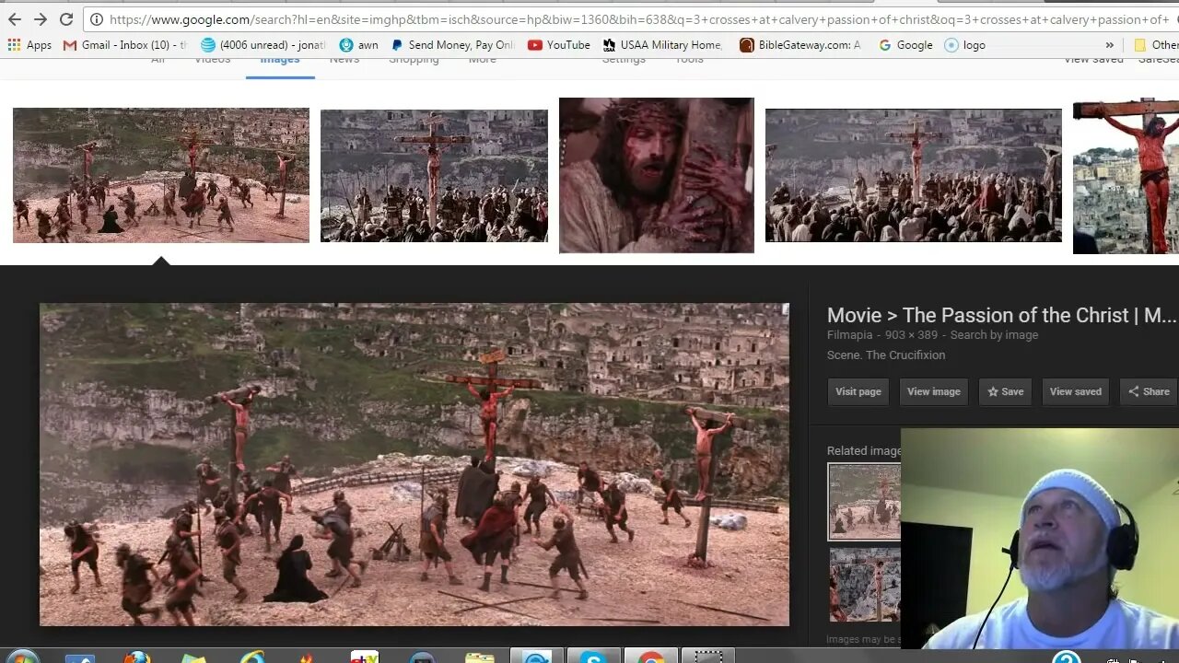
Task: Switch to the News search tab
Action: point(344,60)
